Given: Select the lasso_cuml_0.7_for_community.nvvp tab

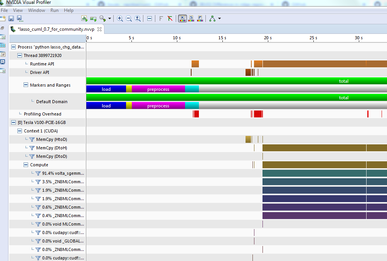Looking at the screenshot, I should click(56, 29).
